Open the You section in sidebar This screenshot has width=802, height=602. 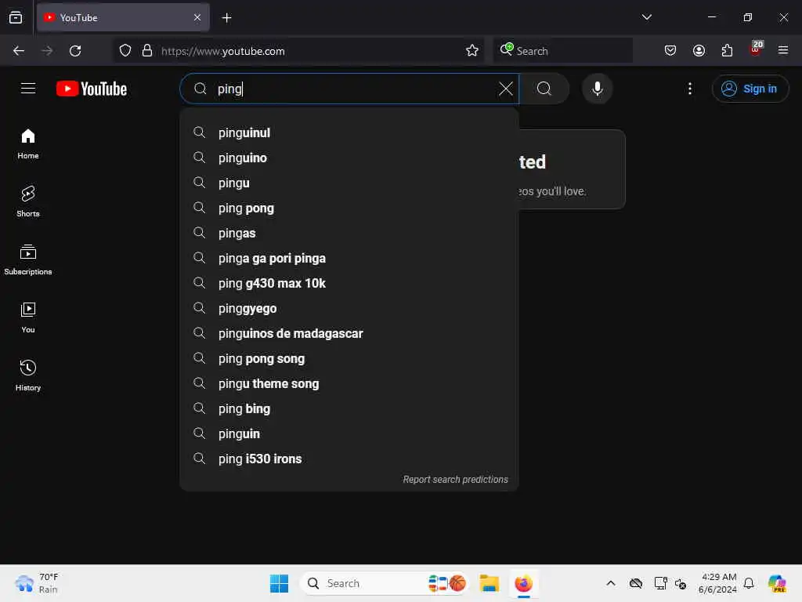point(28,317)
